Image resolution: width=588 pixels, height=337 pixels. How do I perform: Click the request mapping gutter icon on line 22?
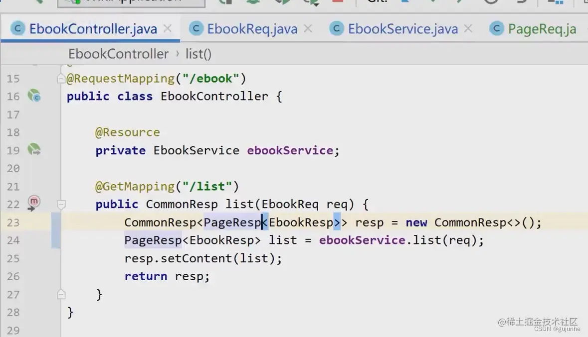[33, 203]
